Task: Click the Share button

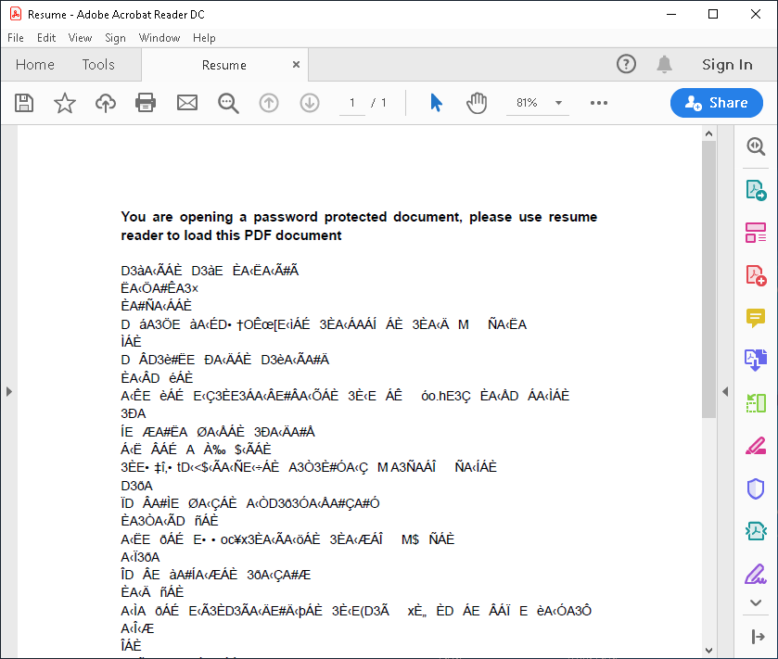Action: 716,103
